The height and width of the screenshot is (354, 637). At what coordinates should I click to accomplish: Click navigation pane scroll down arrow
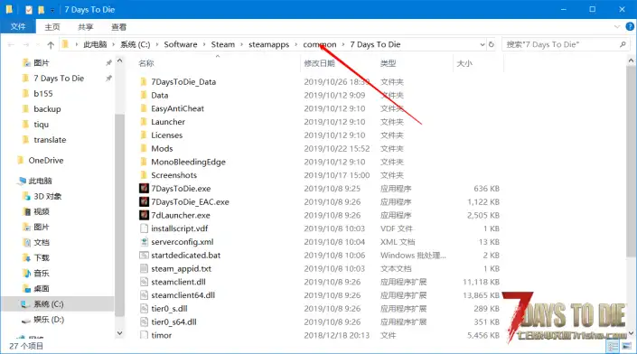[120, 333]
